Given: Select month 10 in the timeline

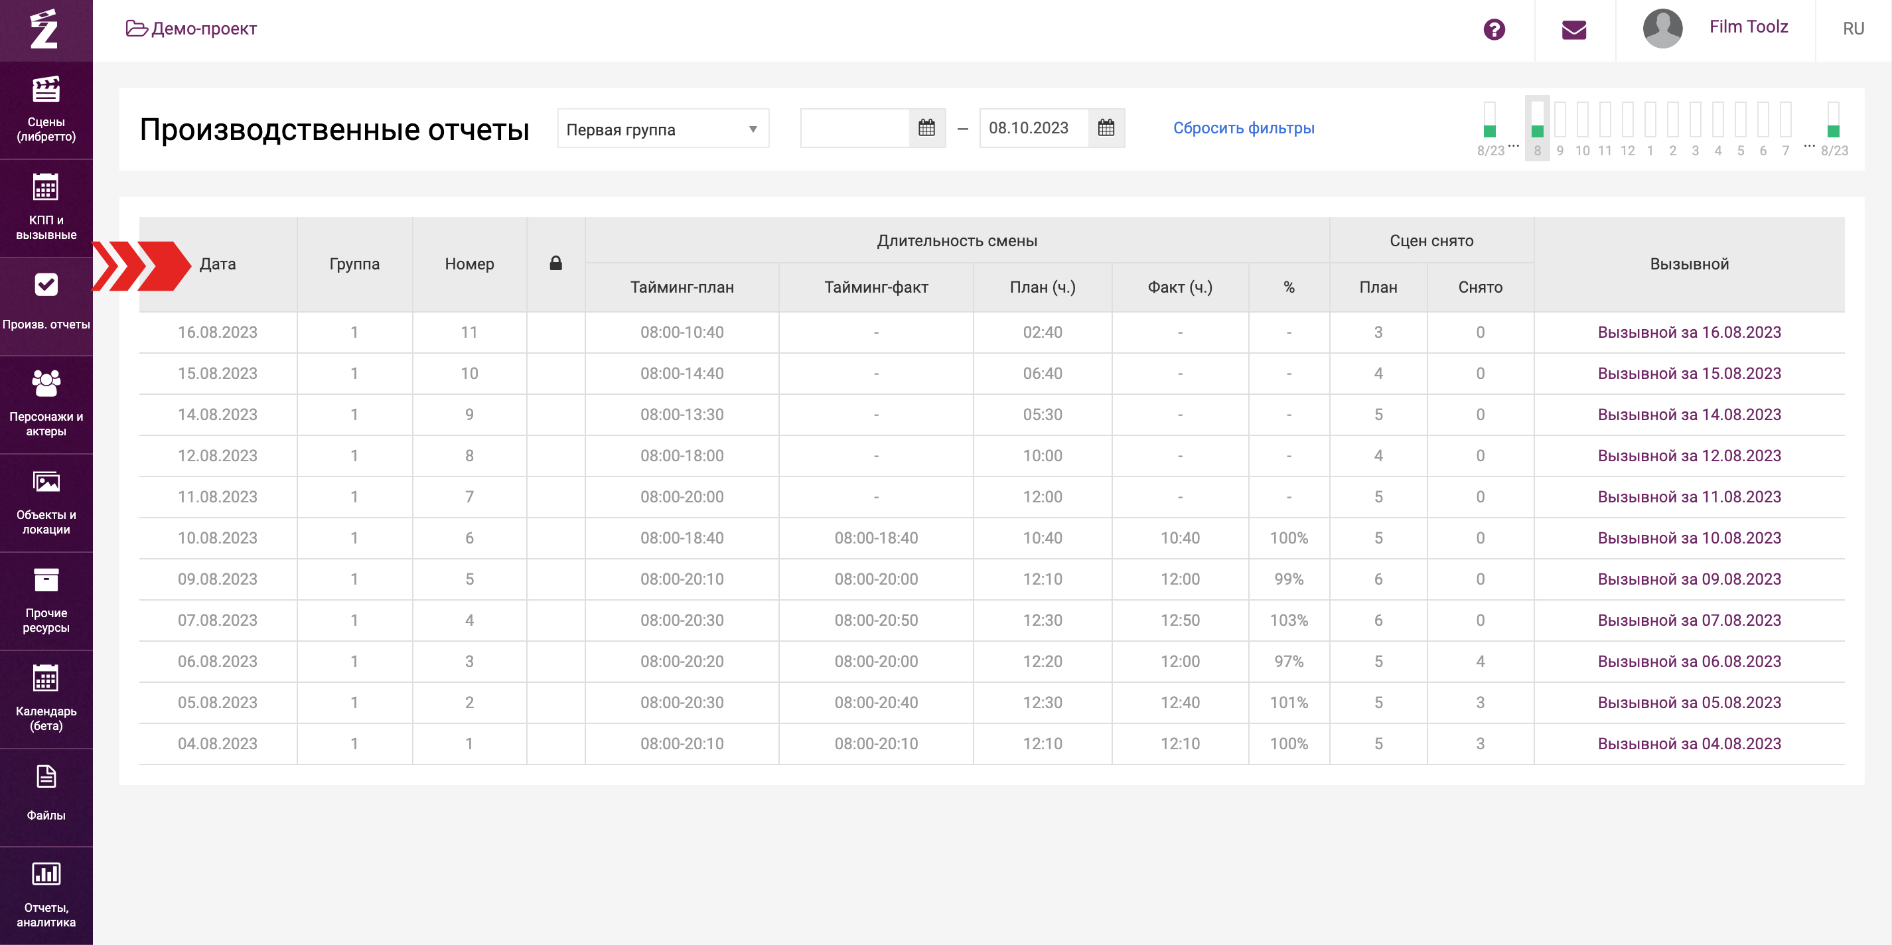Looking at the screenshot, I should [x=1583, y=128].
